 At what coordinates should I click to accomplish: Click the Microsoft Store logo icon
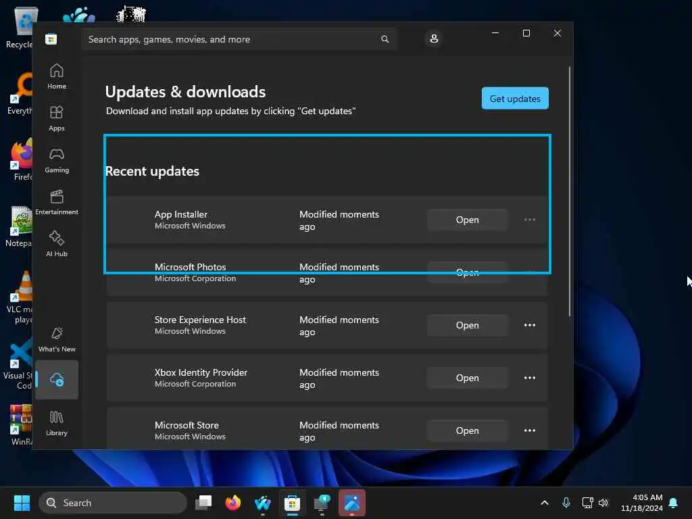(51, 39)
